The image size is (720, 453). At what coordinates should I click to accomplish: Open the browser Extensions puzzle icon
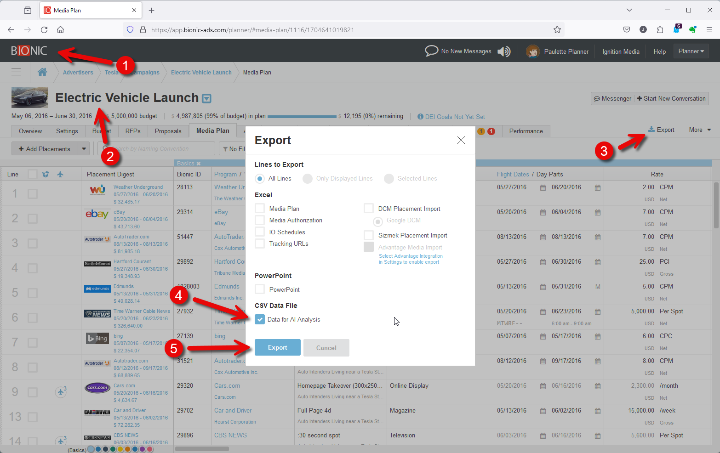click(660, 30)
